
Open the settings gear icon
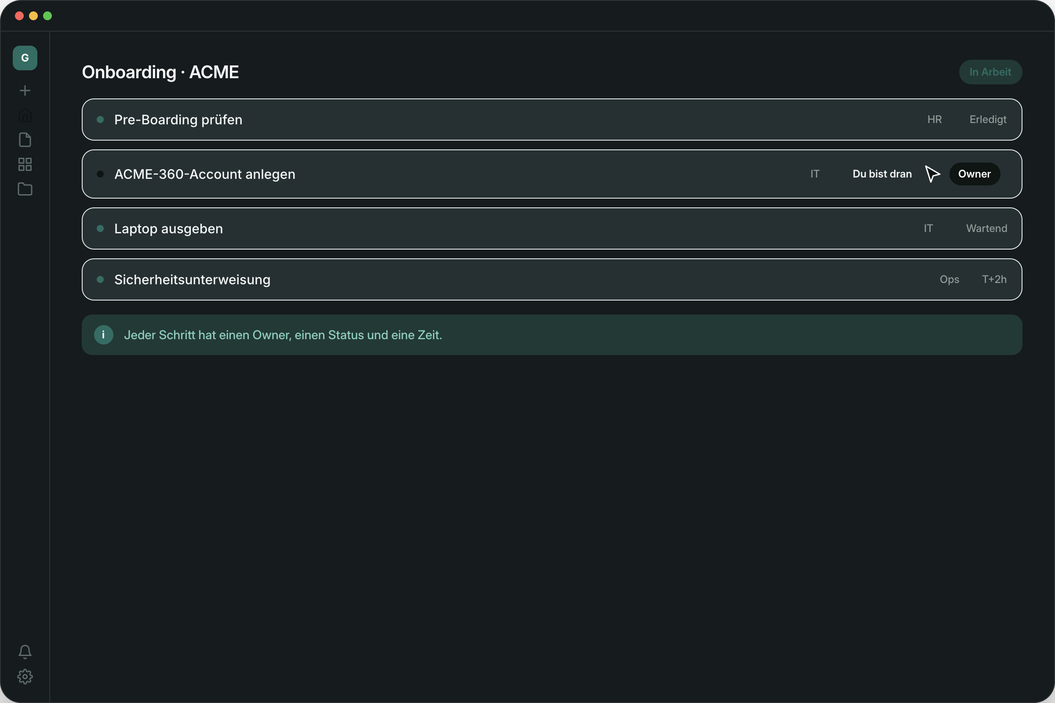pyautogui.click(x=25, y=677)
